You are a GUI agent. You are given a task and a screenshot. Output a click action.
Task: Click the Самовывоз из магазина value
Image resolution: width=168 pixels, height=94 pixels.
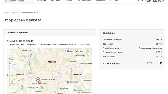click(x=150, y=48)
